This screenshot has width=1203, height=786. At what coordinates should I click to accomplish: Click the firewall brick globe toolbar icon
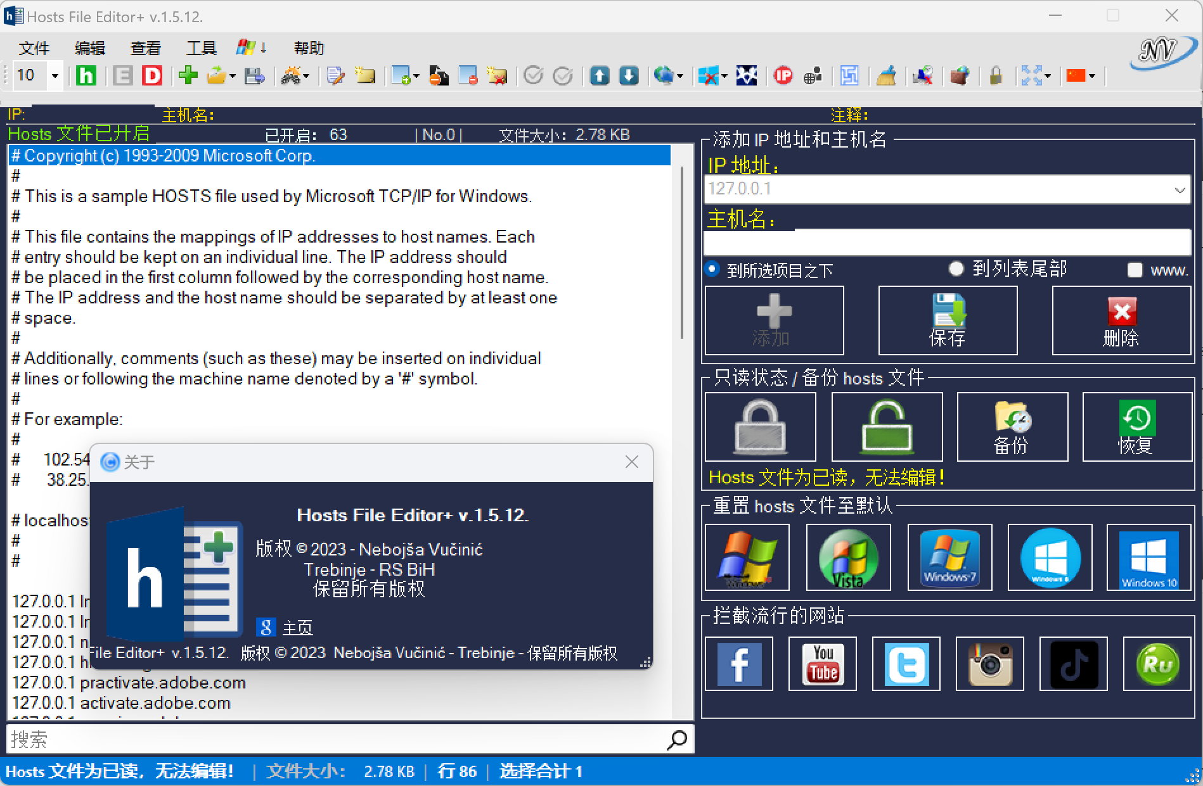[x=960, y=76]
